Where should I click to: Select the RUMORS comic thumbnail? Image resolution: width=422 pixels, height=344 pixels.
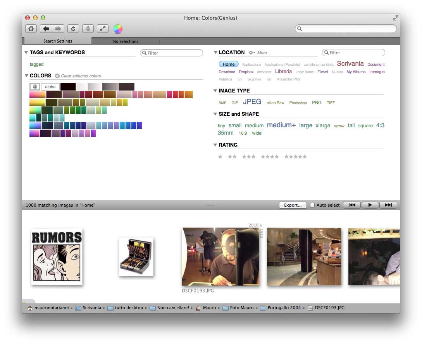click(x=57, y=257)
